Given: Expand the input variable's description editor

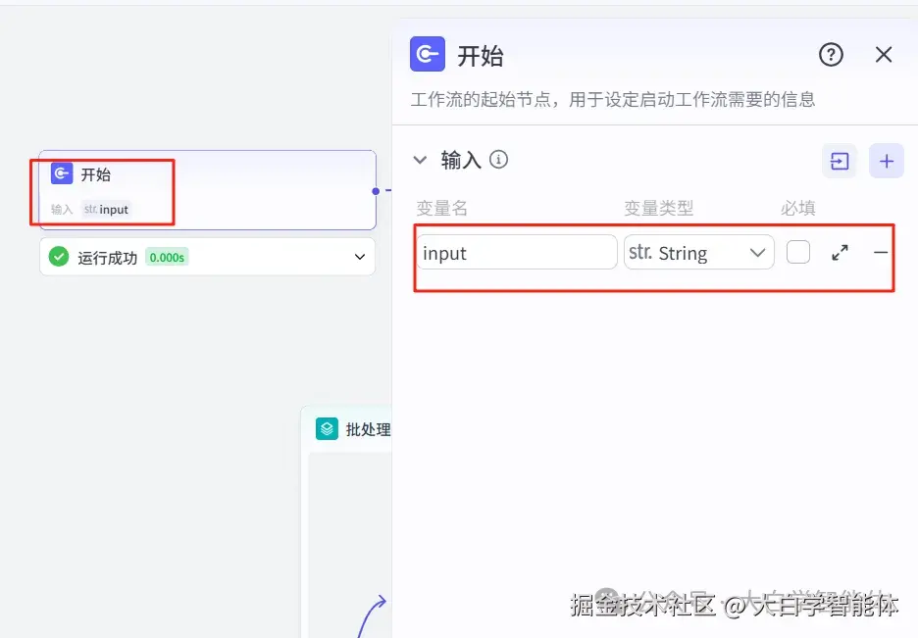Looking at the screenshot, I should (841, 253).
